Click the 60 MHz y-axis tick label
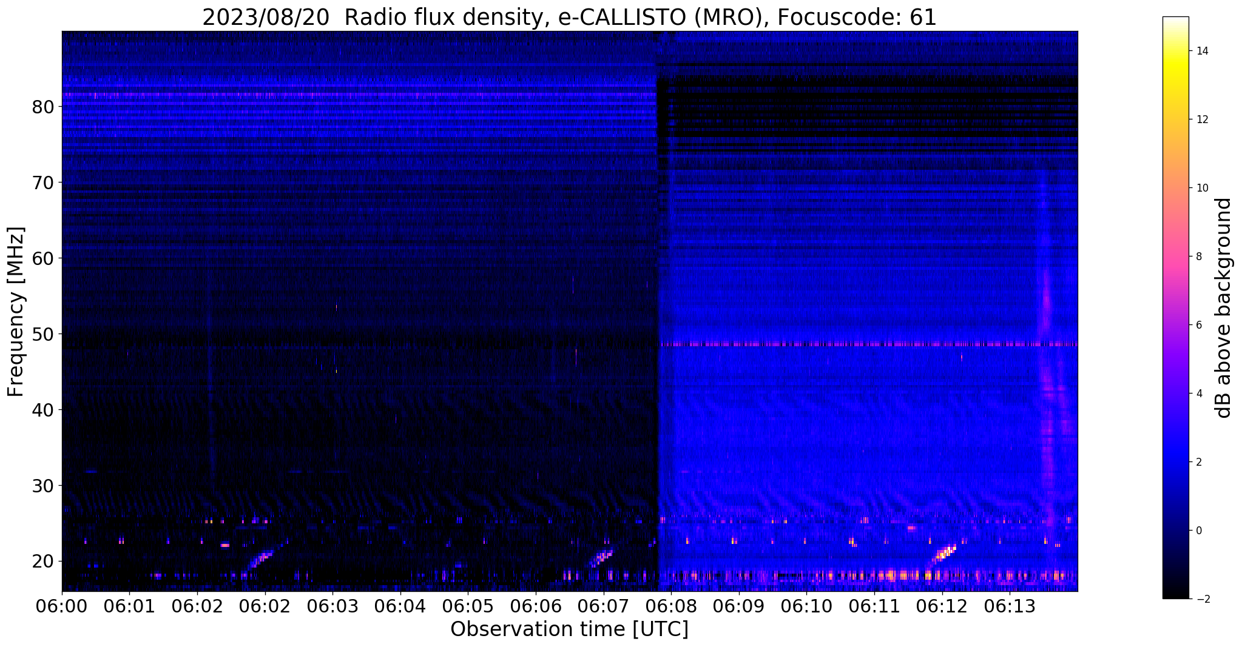This screenshot has width=1242, height=647. (x=43, y=259)
